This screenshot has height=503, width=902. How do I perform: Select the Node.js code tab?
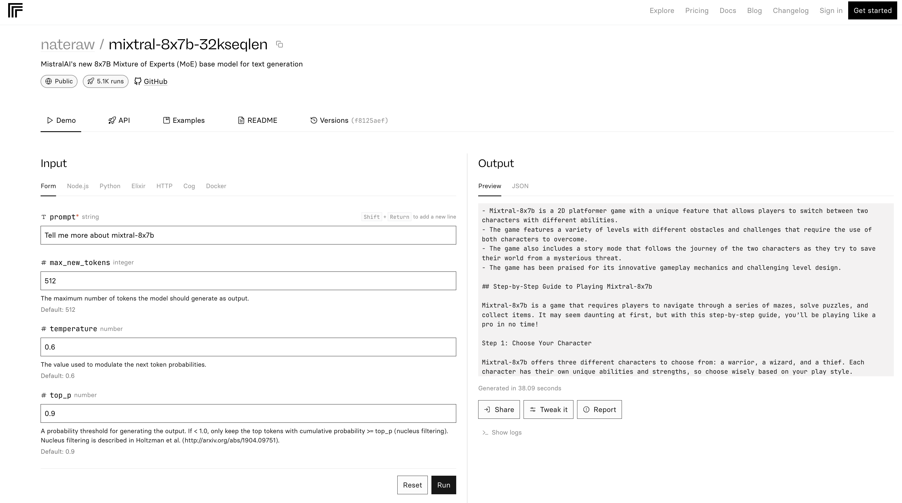pyautogui.click(x=77, y=186)
